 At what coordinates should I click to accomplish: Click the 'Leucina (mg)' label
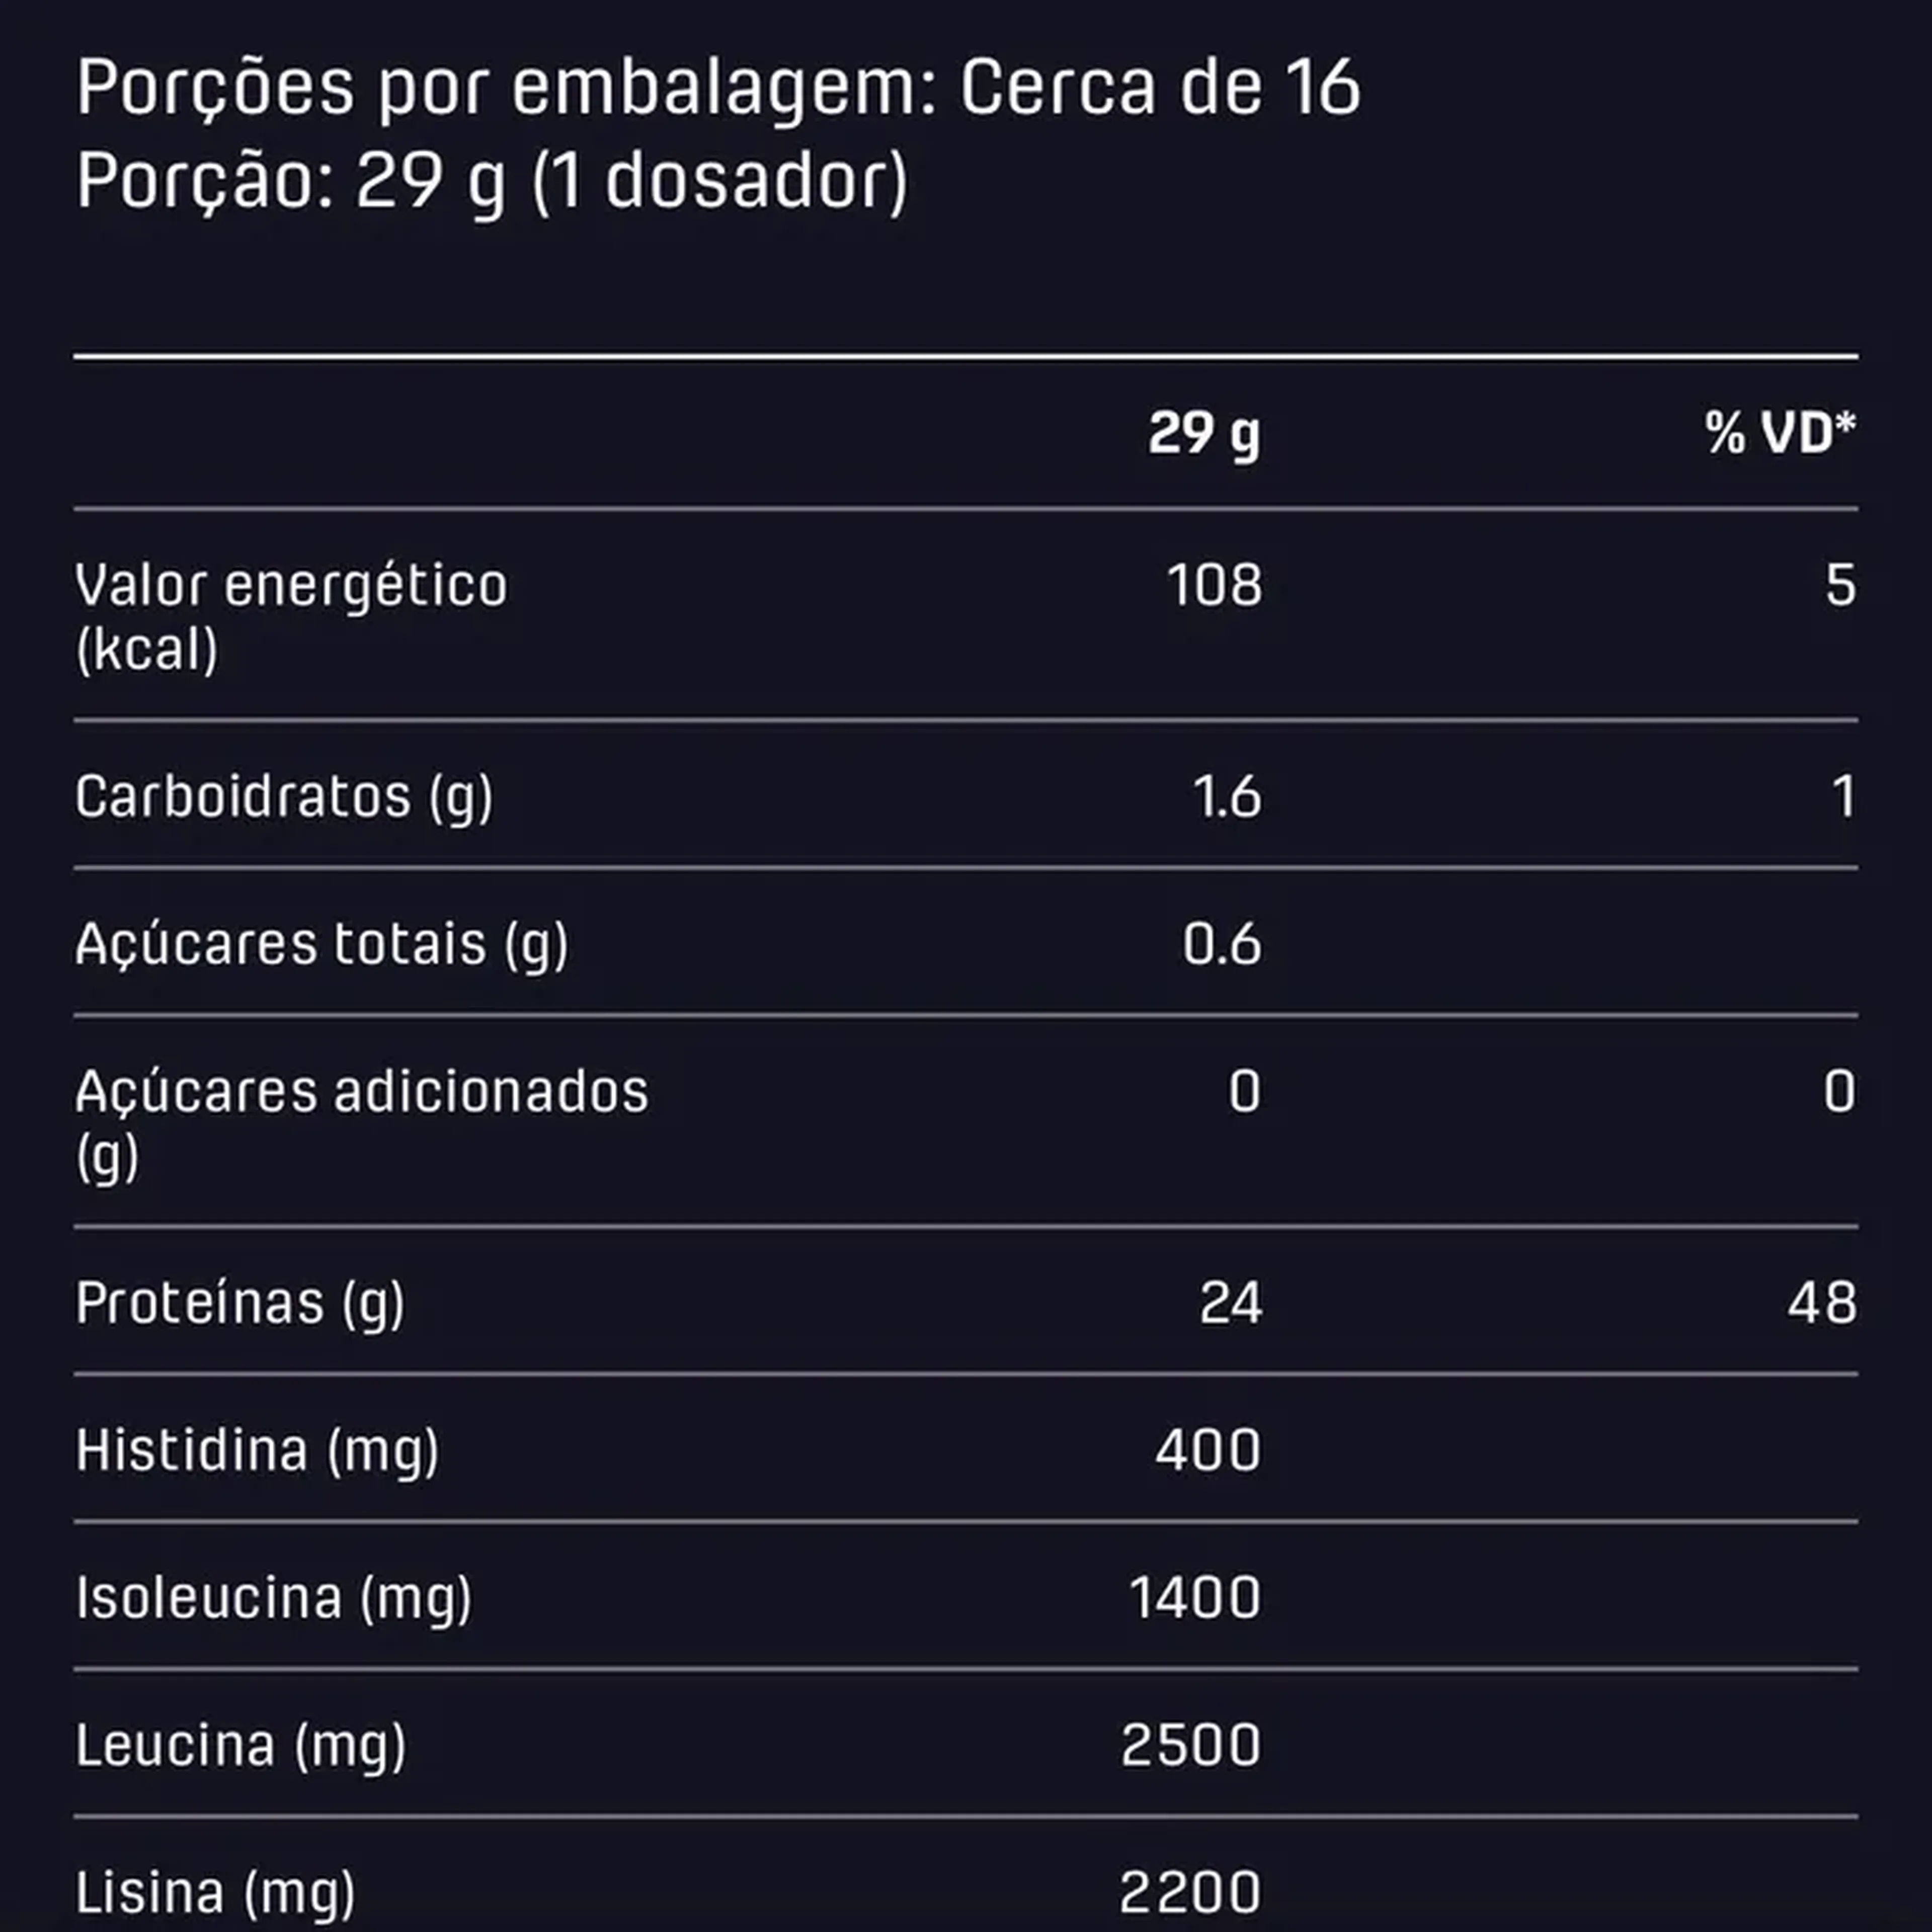coord(241,1745)
